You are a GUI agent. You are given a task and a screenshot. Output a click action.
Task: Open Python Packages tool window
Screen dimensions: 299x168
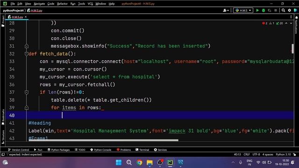58,150
